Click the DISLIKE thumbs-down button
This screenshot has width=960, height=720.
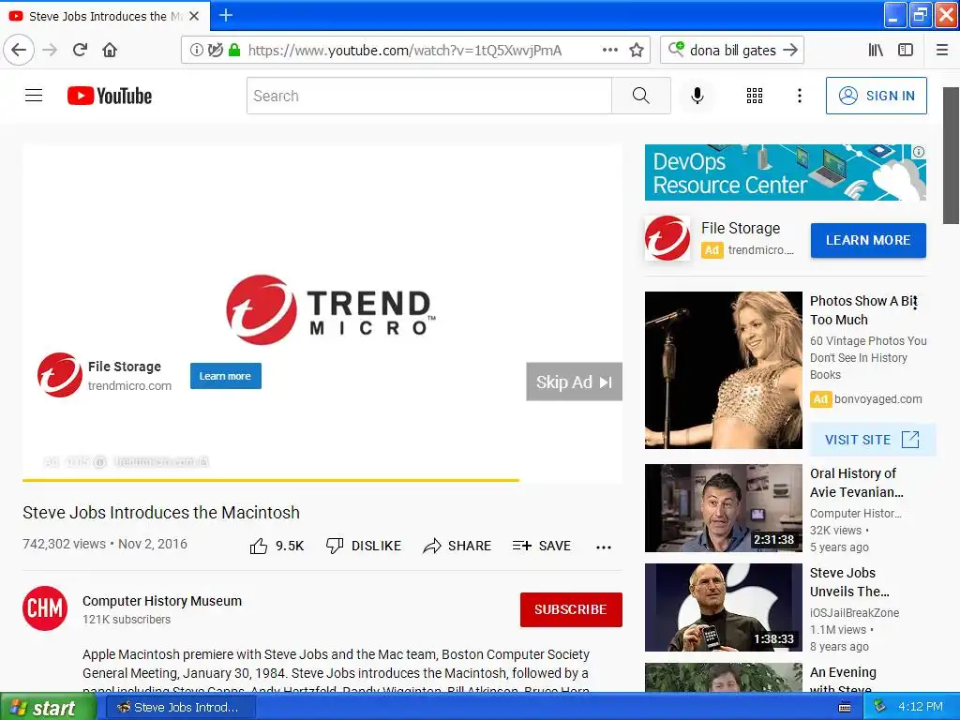pos(363,546)
